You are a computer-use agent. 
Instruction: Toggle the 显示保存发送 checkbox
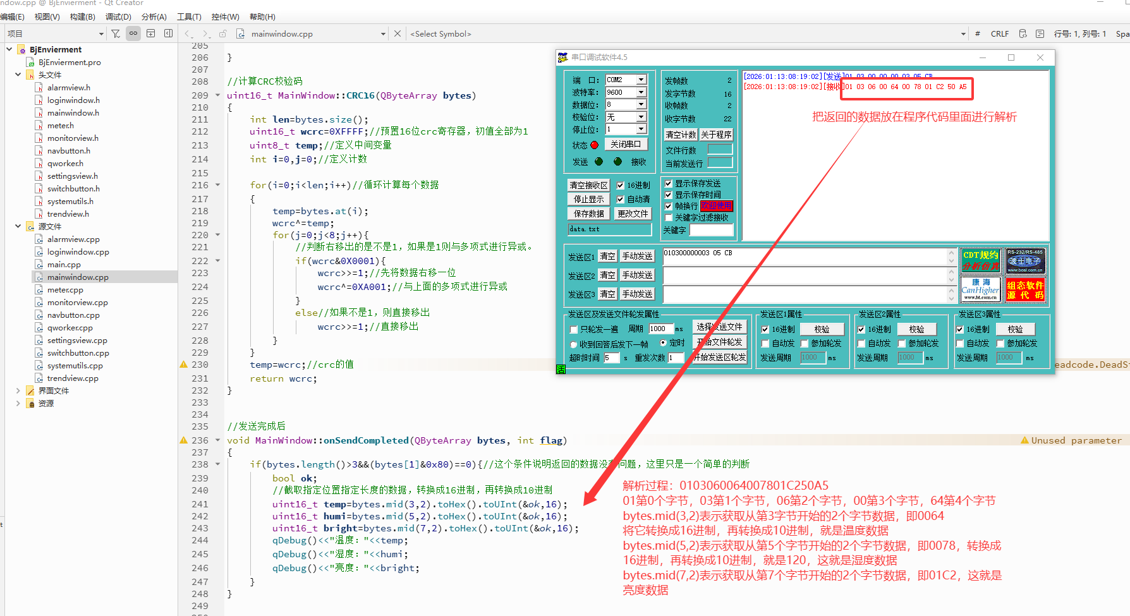coord(669,183)
